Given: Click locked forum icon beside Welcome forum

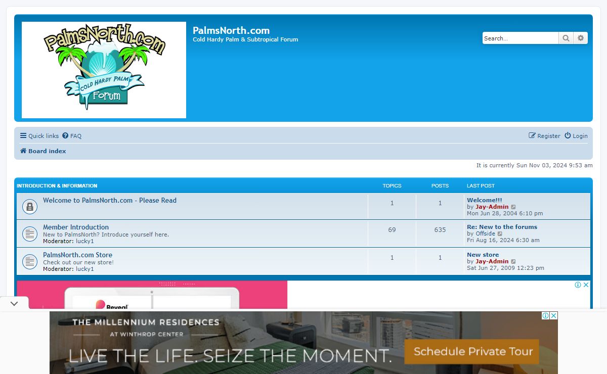Looking at the screenshot, I should [30, 206].
